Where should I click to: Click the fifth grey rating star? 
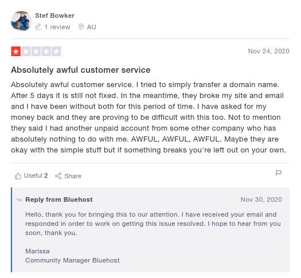point(56,52)
